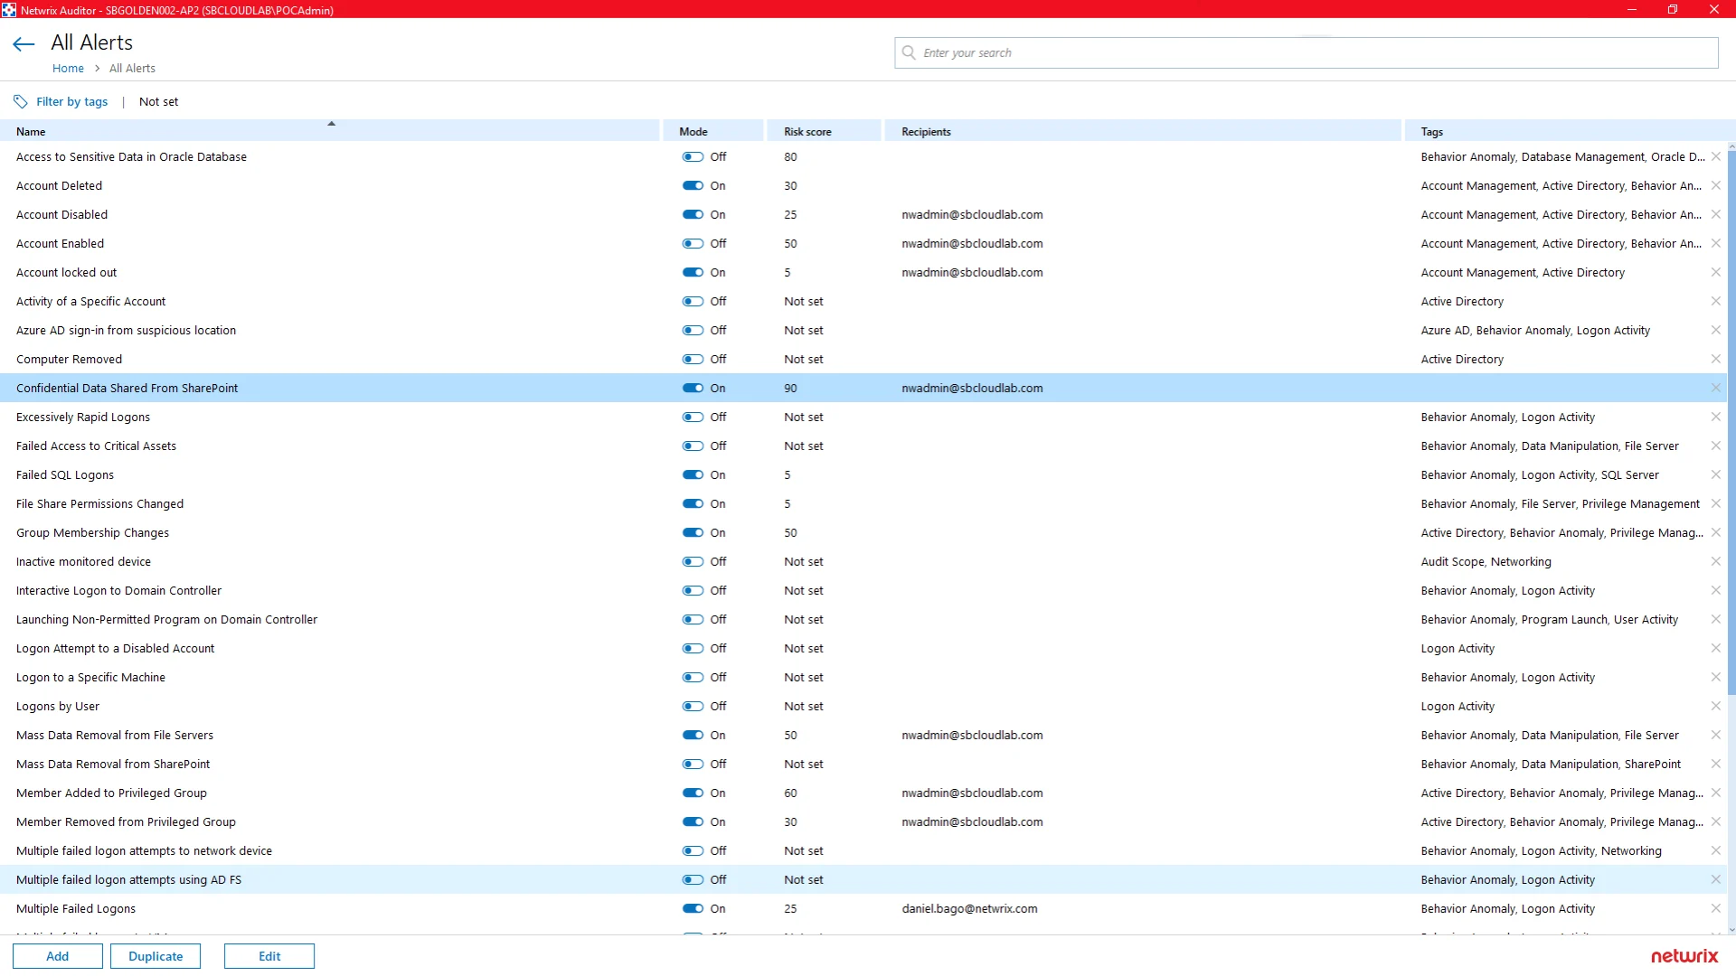Screen dimensions: 1736x976
Task: Delete File Share Permissions Changed alert X icon
Action: pyautogui.click(x=1715, y=503)
